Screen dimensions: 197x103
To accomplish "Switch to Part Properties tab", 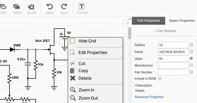I will pyautogui.click(x=148, y=21).
